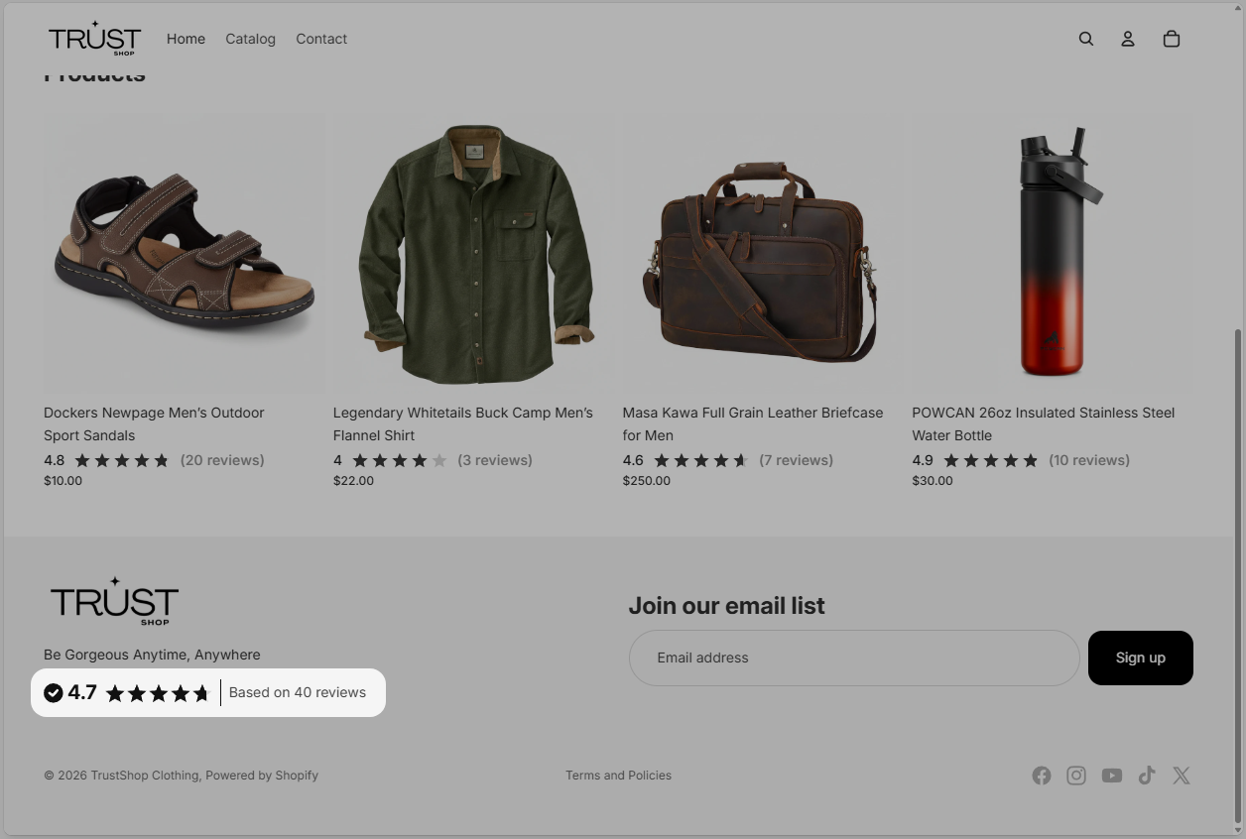
Task: Focus the Email address field
Action: 853,658
